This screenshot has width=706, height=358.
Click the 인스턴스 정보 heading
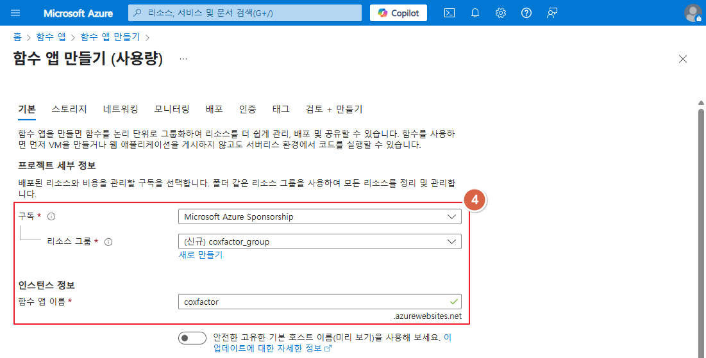pyautogui.click(x=46, y=285)
